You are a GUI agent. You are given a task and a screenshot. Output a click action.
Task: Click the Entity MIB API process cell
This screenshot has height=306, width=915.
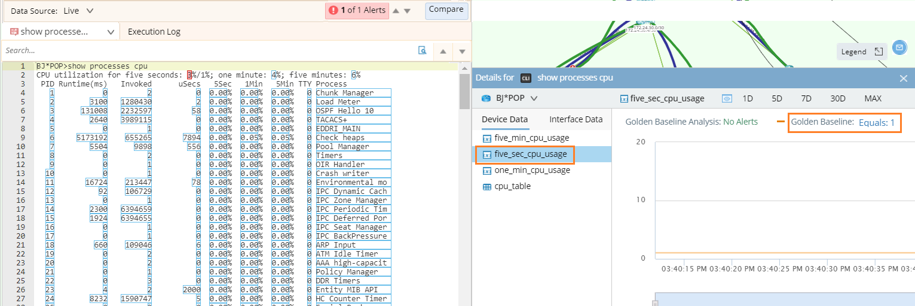click(x=353, y=290)
